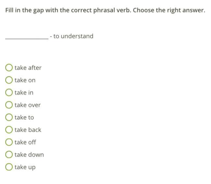
Task: Tick the 'take off' radio button
Action: pyautogui.click(x=9, y=142)
